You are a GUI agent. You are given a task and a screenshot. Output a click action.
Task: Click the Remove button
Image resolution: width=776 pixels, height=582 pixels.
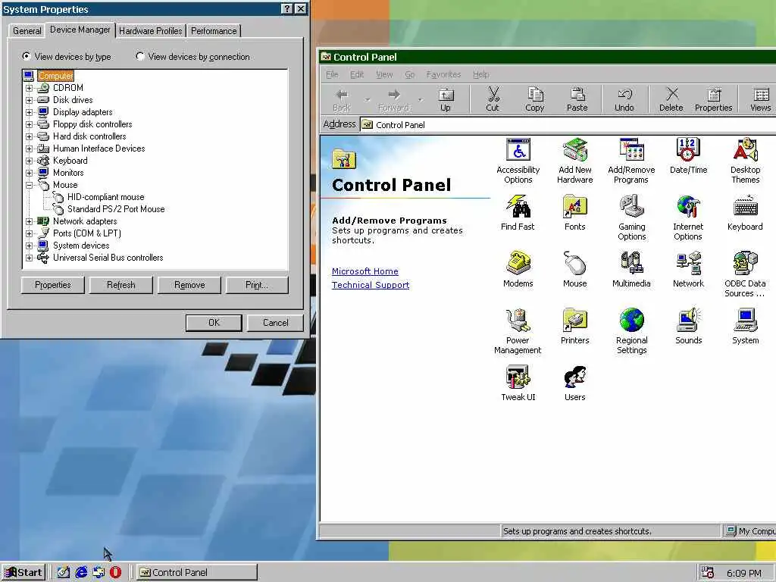click(x=189, y=285)
